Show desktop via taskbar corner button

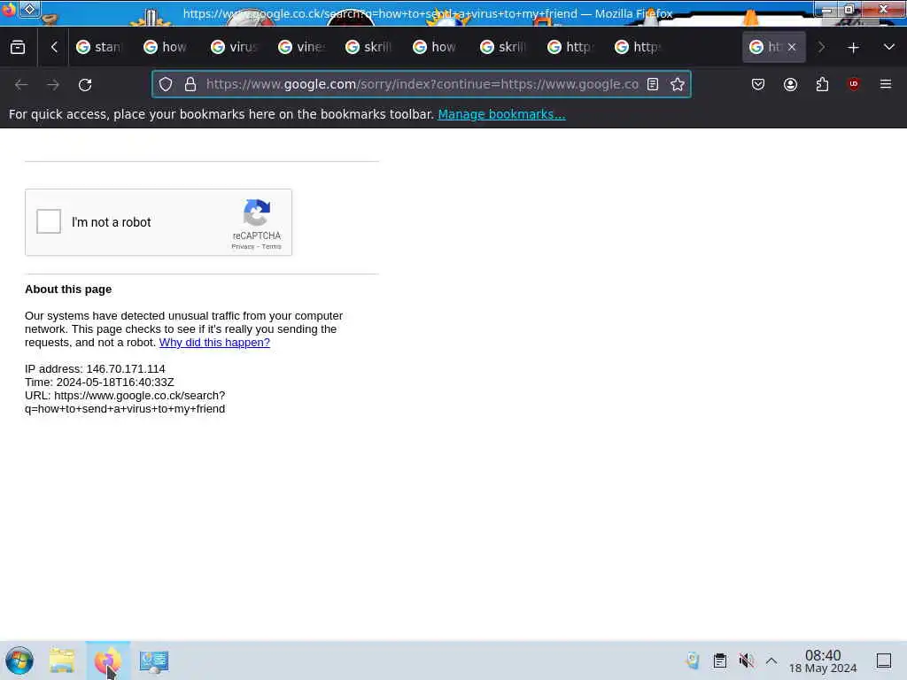[x=884, y=661]
